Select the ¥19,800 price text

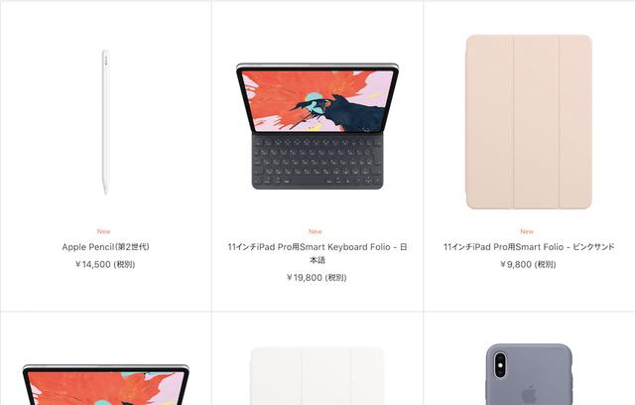coord(317,277)
